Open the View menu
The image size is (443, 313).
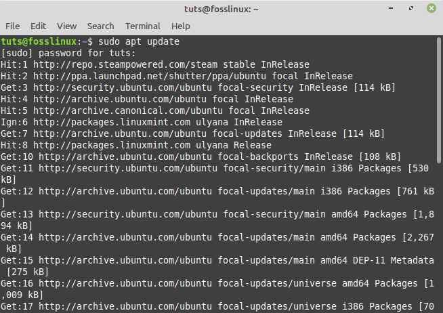[x=66, y=26]
